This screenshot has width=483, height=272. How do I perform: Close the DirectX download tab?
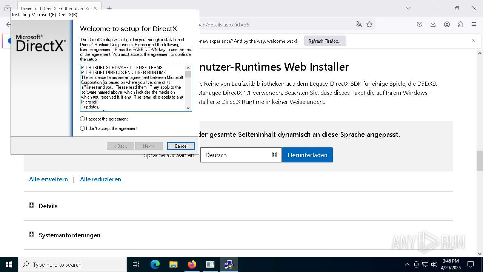[95, 8]
